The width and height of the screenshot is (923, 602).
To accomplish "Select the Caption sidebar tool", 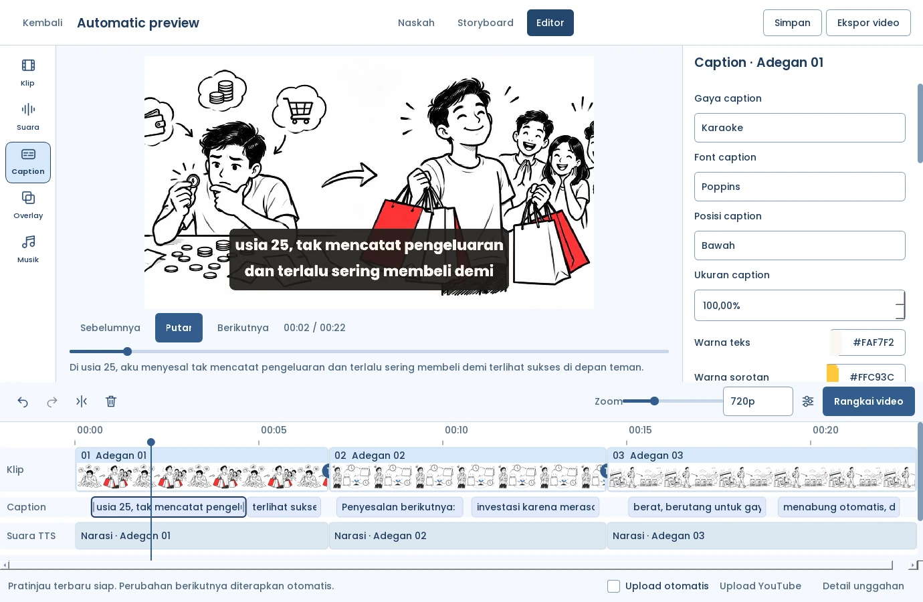I will [x=28, y=162].
